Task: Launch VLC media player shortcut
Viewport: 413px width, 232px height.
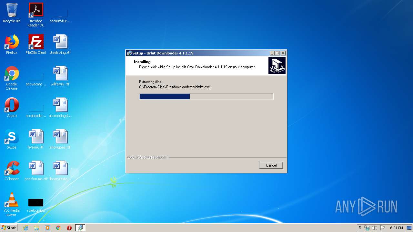Action: (12, 205)
